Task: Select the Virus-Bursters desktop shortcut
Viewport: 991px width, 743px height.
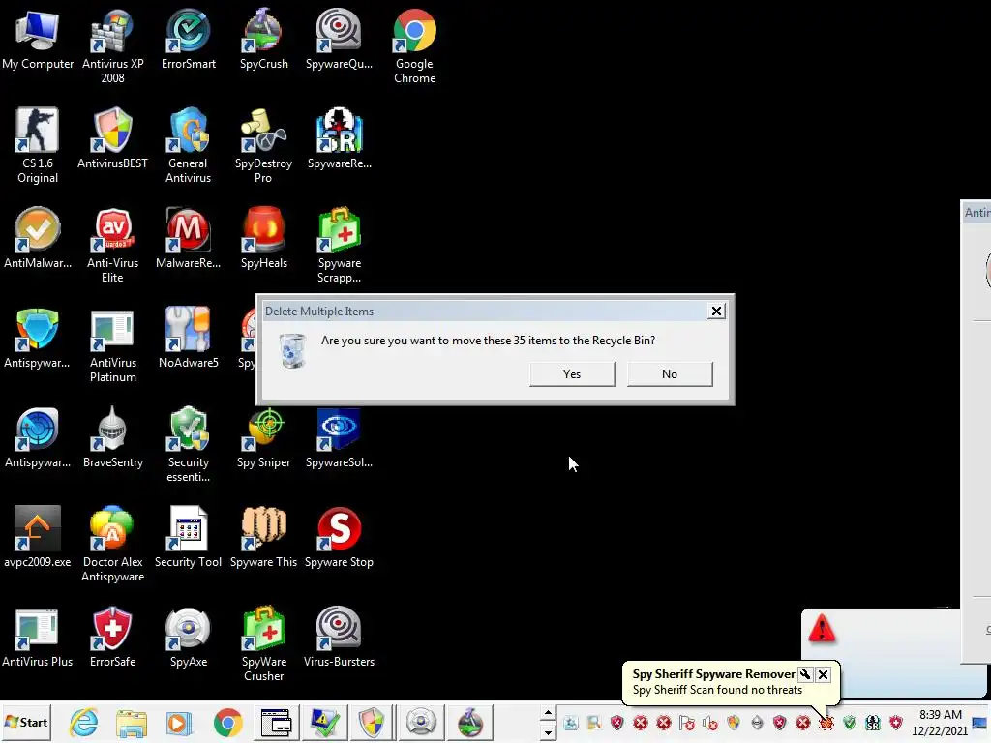Action: pyautogui.click(x=339, y=639)
